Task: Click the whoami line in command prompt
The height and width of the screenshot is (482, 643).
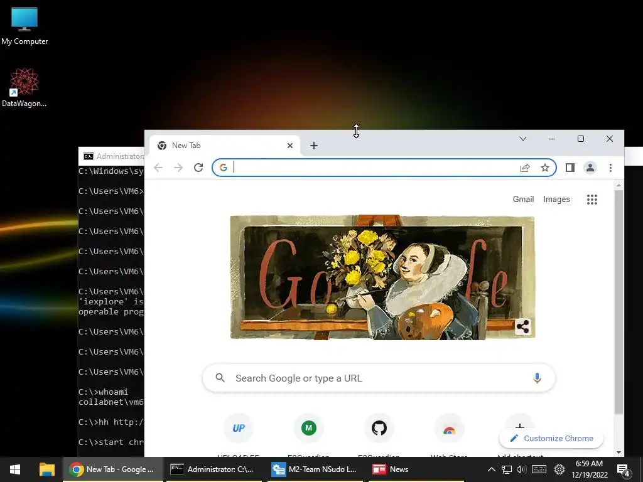Action: pos(104,392)
